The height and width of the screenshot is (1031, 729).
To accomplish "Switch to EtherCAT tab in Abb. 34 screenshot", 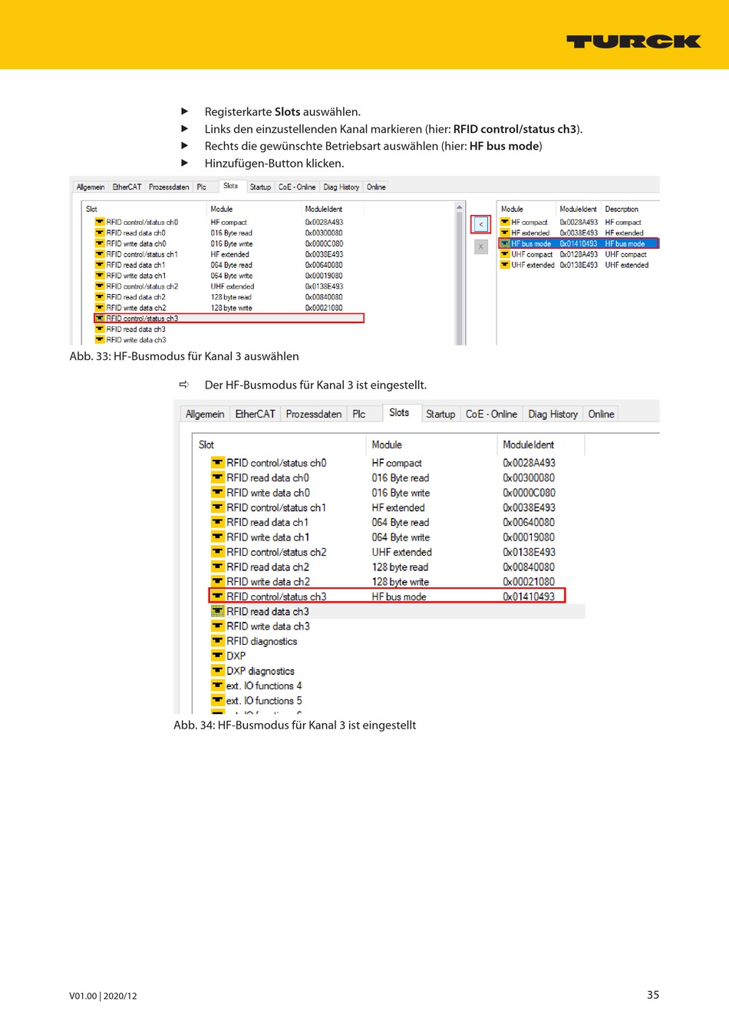I will point(255,414).
